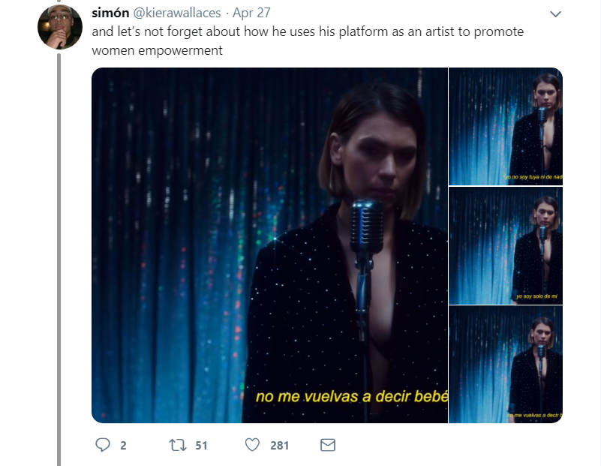Screen dimensions: 601x466
Task: Click the like count 281
Action: [279, 445]
